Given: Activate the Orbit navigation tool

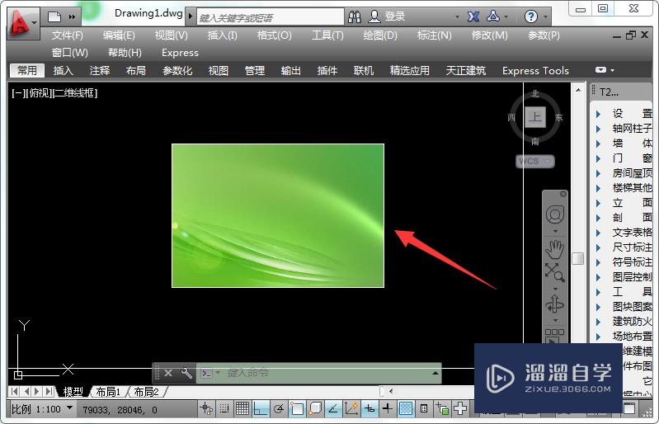Looking at the screenshot, I should 555,304.
